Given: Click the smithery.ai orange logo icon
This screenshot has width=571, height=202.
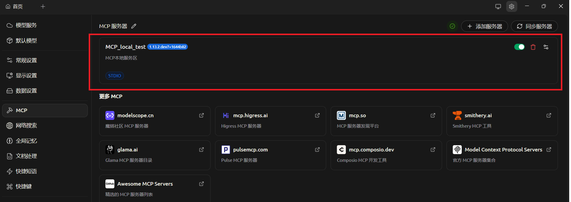Looking at the screenshot, I should [x=457, y=115].
